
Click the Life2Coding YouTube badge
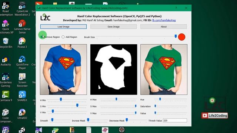(x=215, y=116)
